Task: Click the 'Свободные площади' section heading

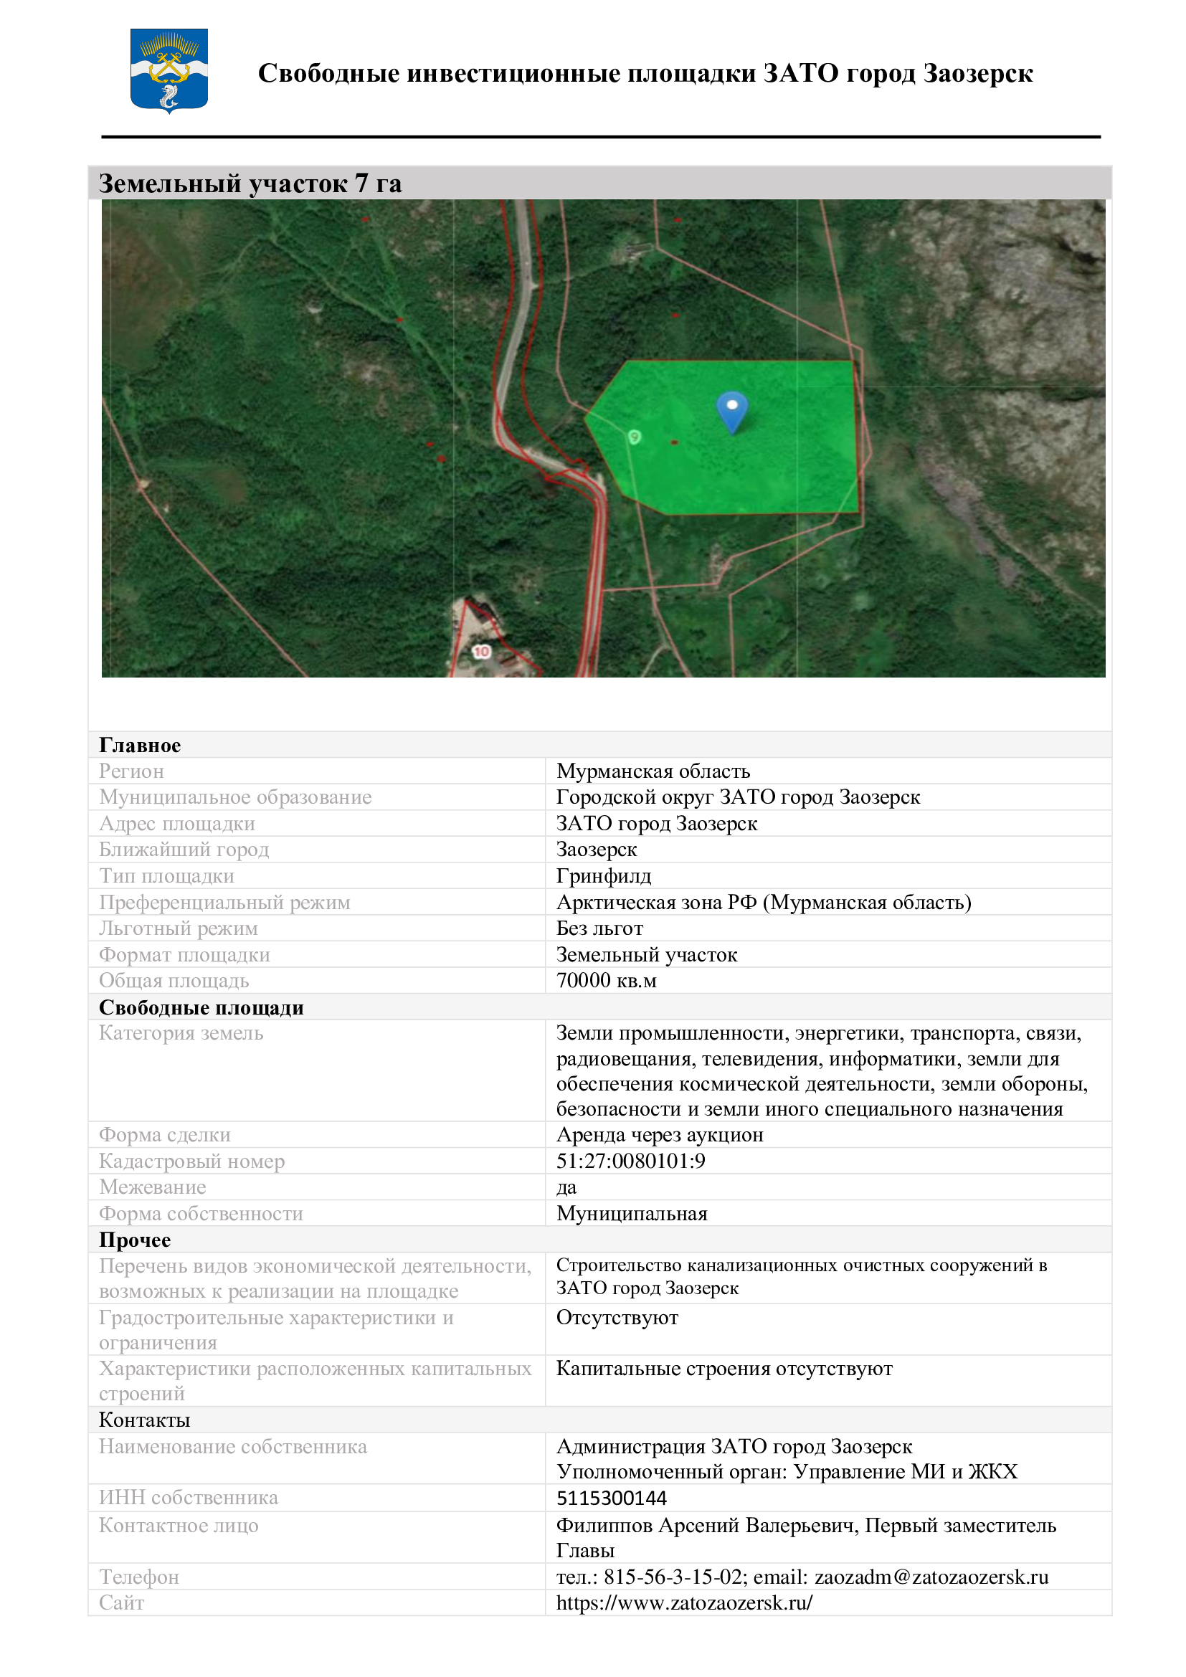Action: click(201, 1007)
